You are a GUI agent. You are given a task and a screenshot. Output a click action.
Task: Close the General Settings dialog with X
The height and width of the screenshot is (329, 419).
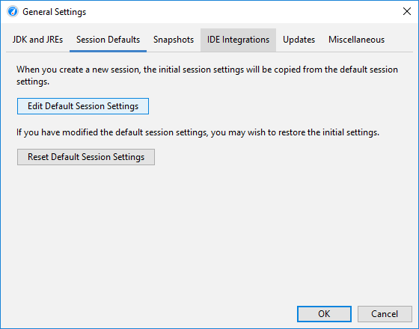(407, 11)
